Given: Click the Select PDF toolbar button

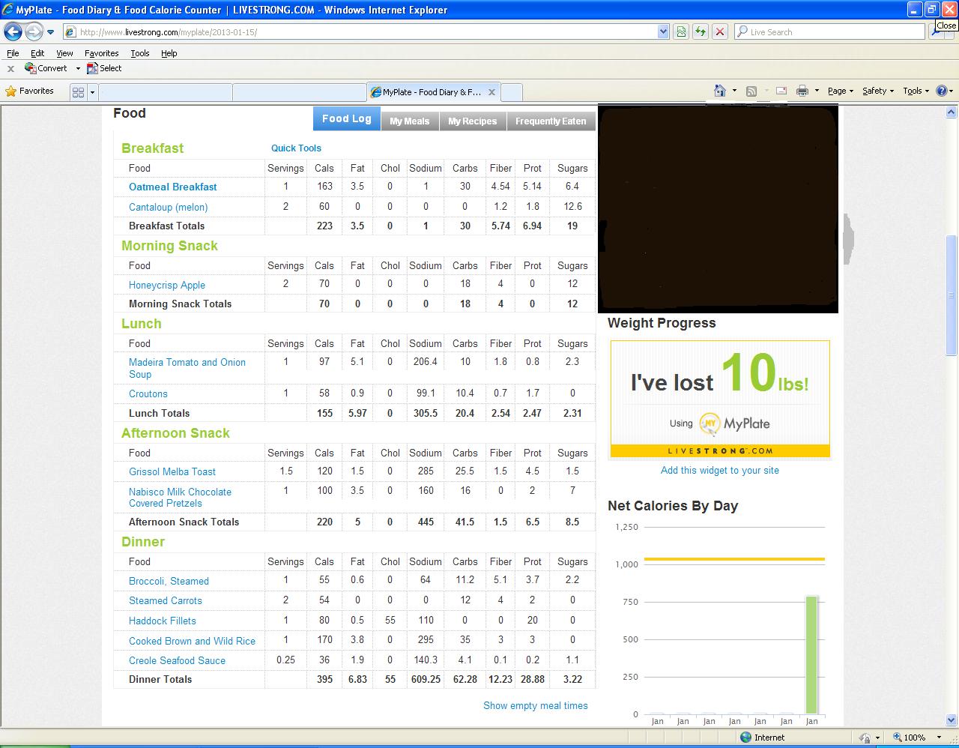Looking at the screenshot, I should pos(104,68).
